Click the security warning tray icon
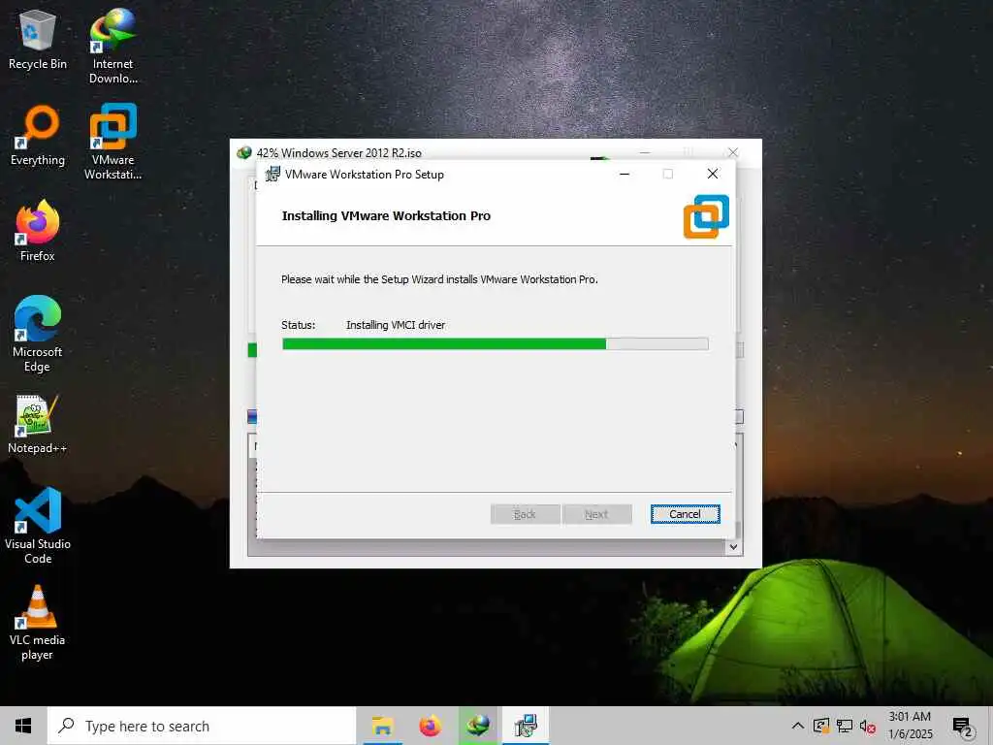Screen dimensions: 993x745 click(821, 726)
